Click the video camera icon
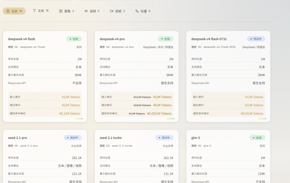290x183 pixels. click(x=112, y=11)
